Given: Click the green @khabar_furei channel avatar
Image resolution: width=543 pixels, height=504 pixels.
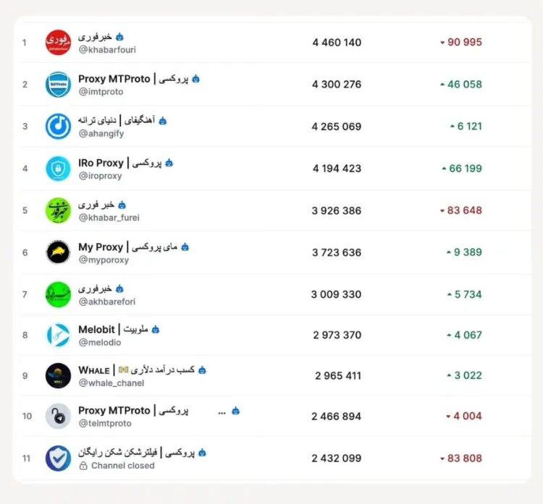Looking at the screenshot, I should 58,210.
